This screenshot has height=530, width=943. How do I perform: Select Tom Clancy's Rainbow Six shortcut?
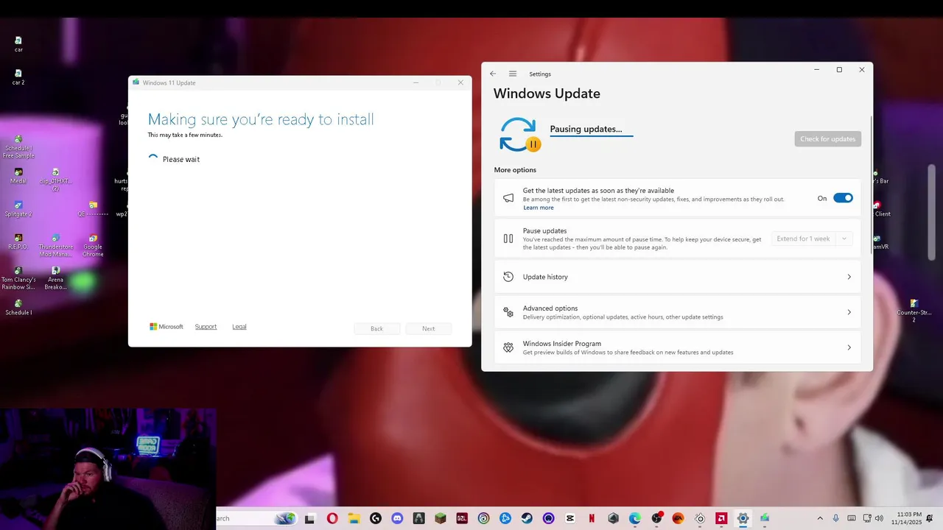(18, 278)
